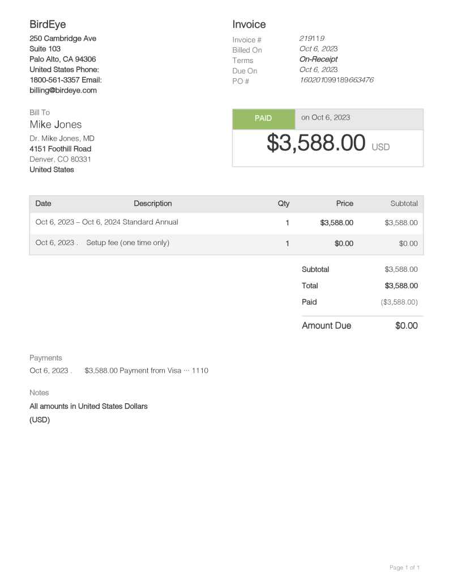Image resolution: width=453 pixels, height=587 pixels.
Task: Click the Qty column header
Action: point(284,204)
